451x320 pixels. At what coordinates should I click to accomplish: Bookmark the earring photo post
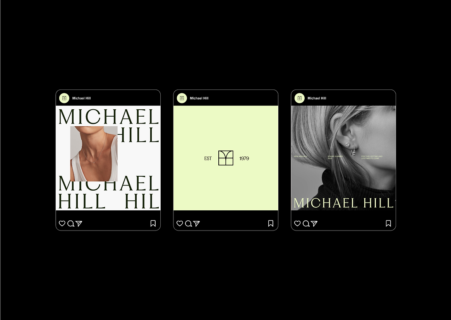(388, 224)
